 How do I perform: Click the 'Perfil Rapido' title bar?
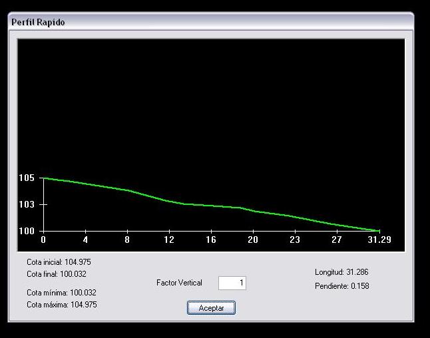(x=211, y=22)
